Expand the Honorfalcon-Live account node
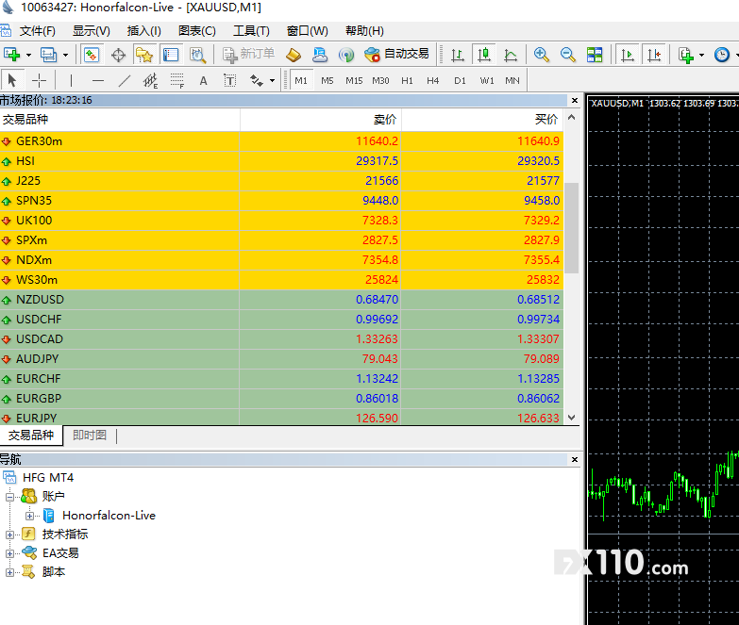Viewport: 739px width, 625px height. tap(29, 516)
